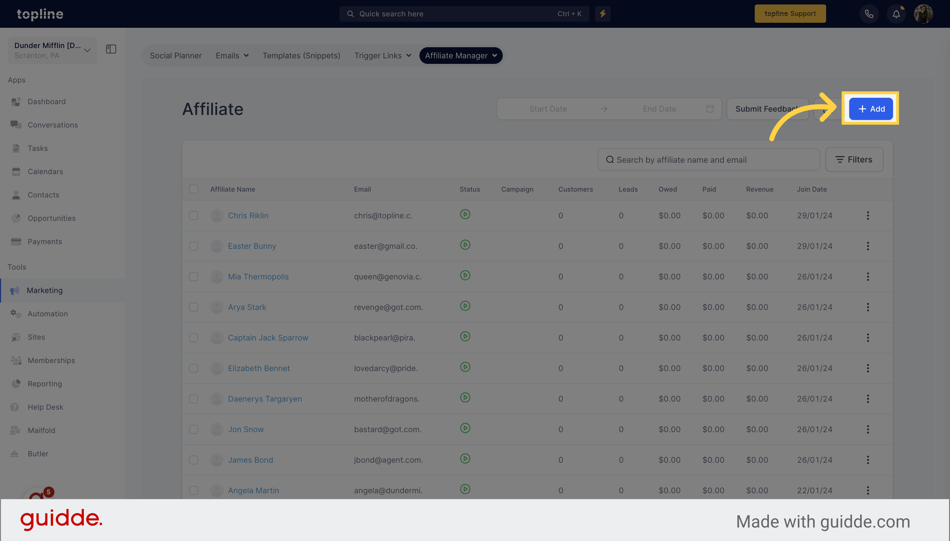Collapse the sidebar panel icon

click(x=111, y=49)
